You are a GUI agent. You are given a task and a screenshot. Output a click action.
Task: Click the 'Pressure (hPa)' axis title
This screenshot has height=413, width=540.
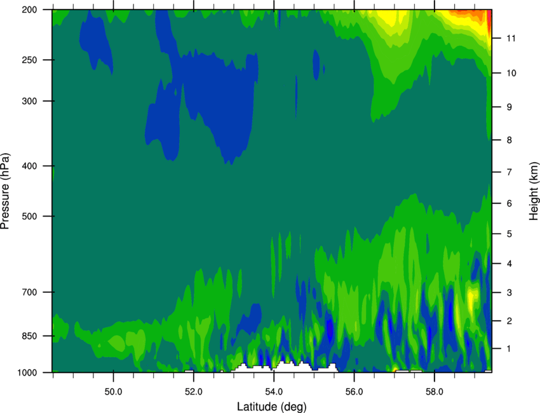pos(5,191)
